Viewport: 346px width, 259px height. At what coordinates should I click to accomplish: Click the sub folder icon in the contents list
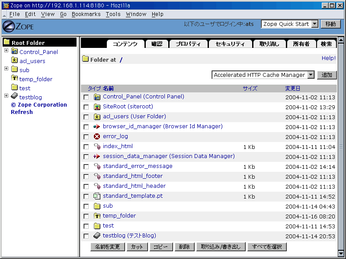point(97,206)
